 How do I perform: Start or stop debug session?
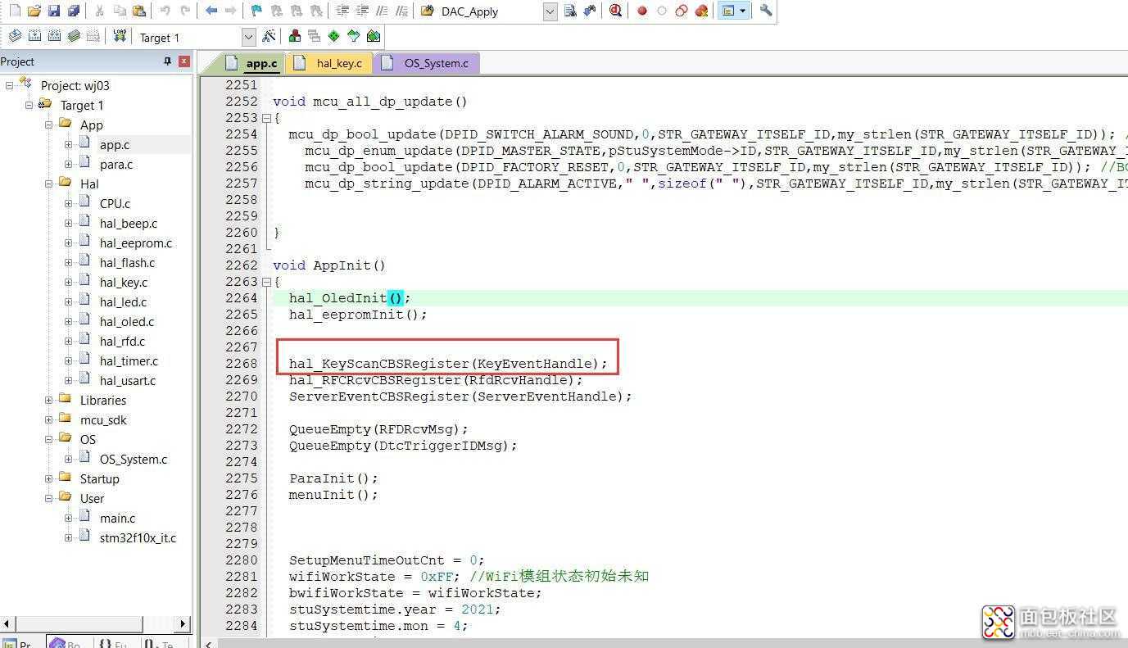tap(615, 11)
